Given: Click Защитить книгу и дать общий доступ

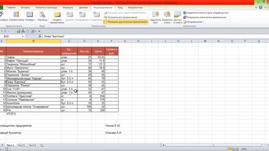Looking at the screenshot, I should [x=206, y=13].
